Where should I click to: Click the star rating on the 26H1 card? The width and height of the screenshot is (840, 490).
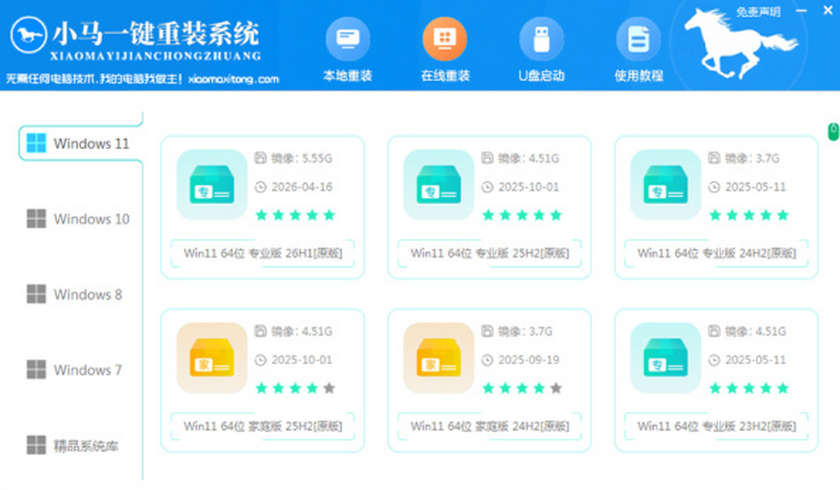[x=295, y=215]
